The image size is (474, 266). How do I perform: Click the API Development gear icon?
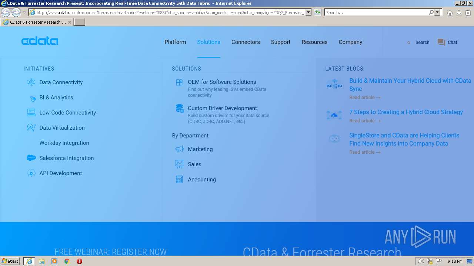pyautogui.click(x=31, y=173)
